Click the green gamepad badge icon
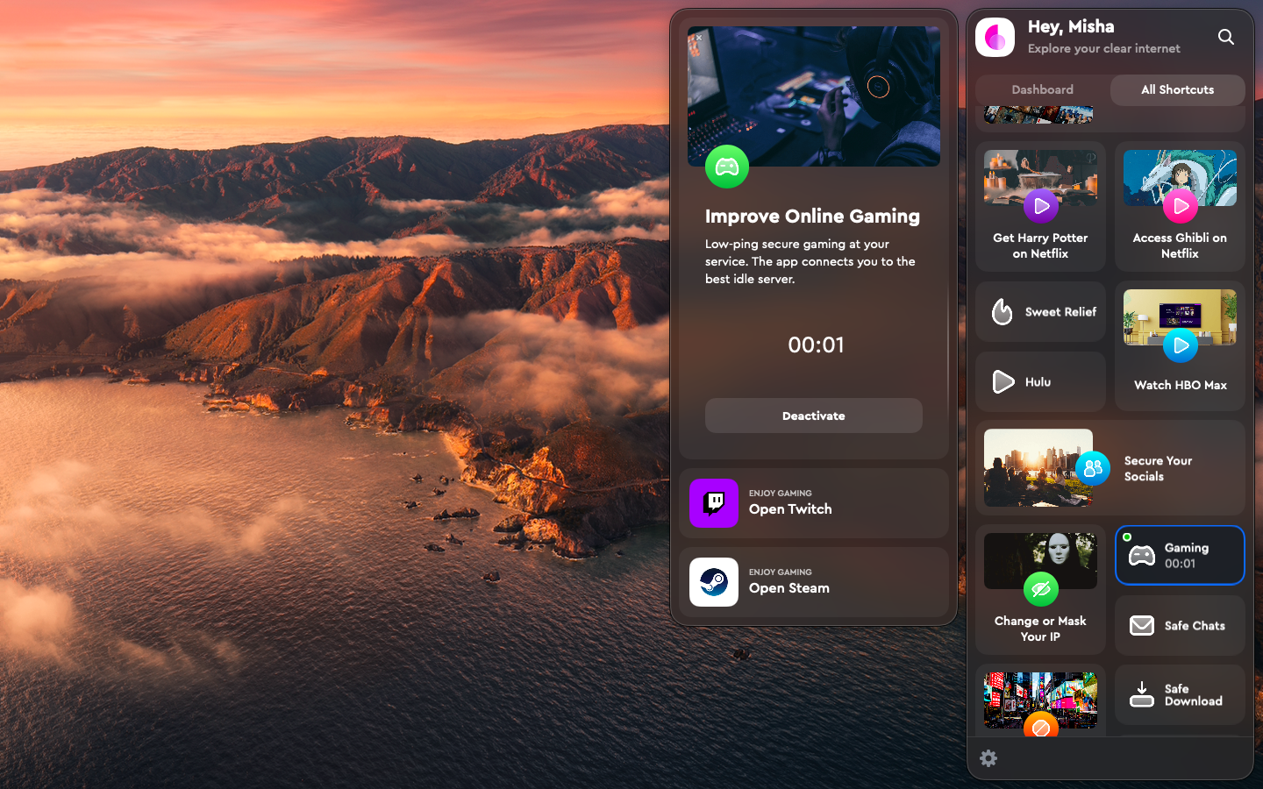 click(726, 167)
